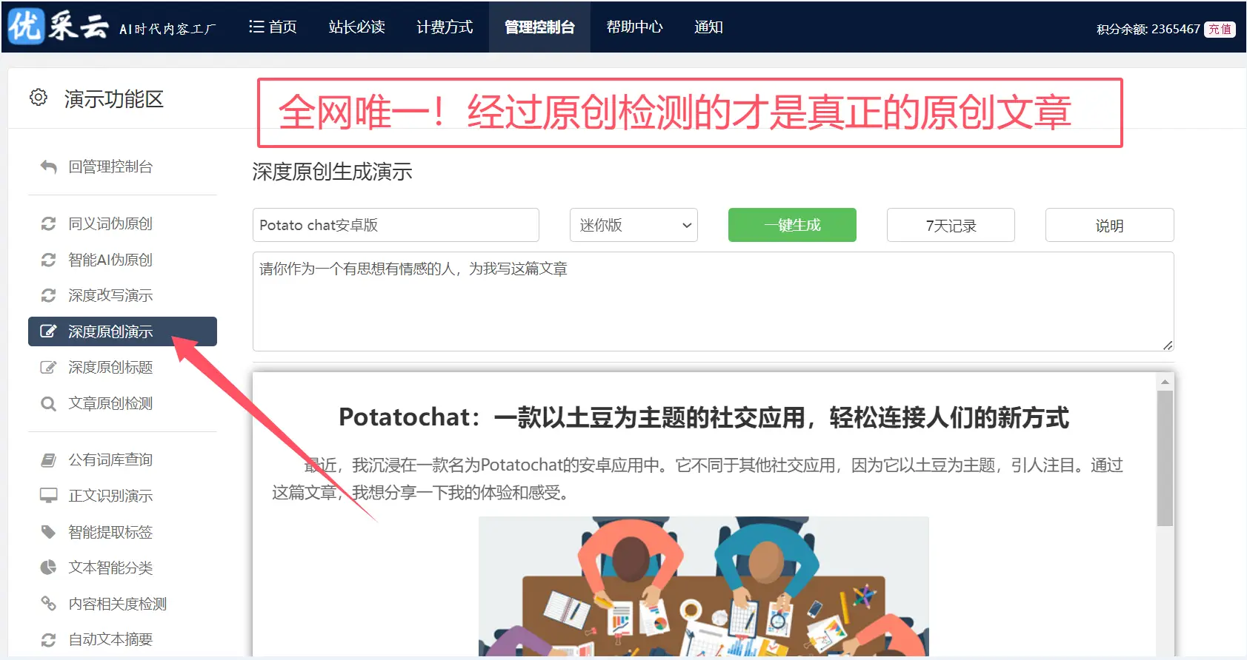This screenshot has width=1247, height=660.
Task: Click the scrollbar thumb in the article preview
Action: click(x=1165, y=458)
